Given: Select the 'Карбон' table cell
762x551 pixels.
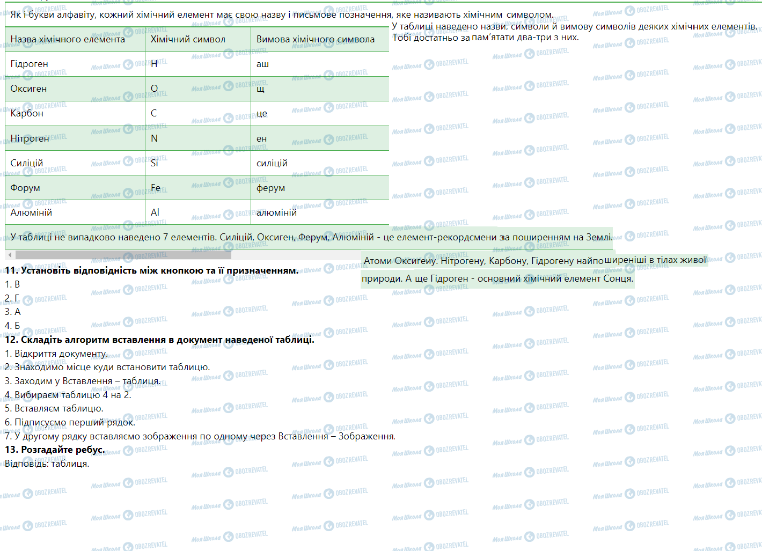Looking at the screenshot, I should tap(75, 113).
